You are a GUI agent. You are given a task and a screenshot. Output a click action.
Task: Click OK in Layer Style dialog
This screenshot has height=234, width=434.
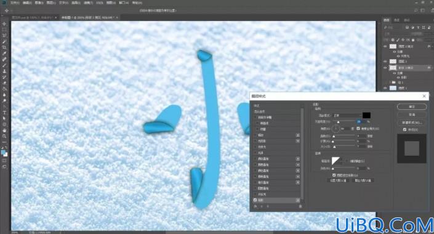(x=412, y=107)
